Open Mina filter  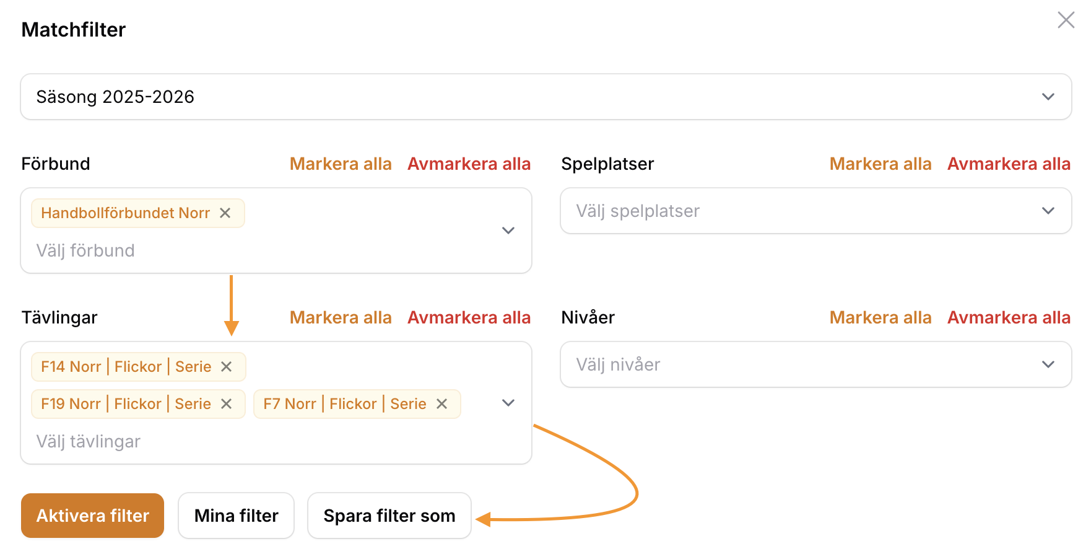point(237,516)
